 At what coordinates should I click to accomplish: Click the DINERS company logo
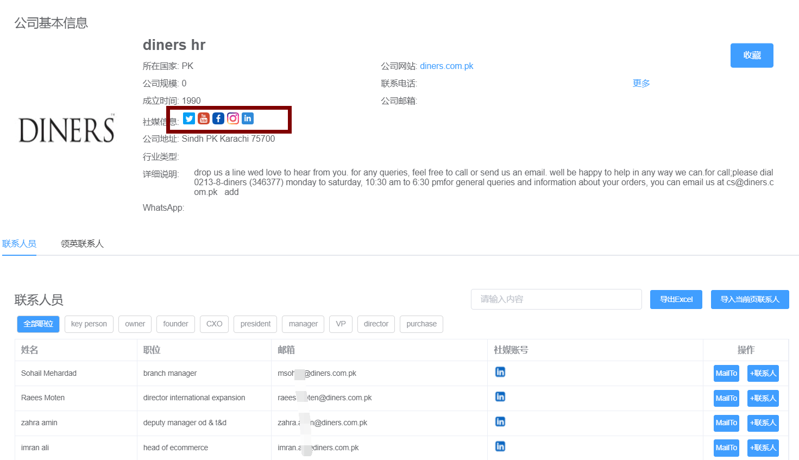point(67,129)
